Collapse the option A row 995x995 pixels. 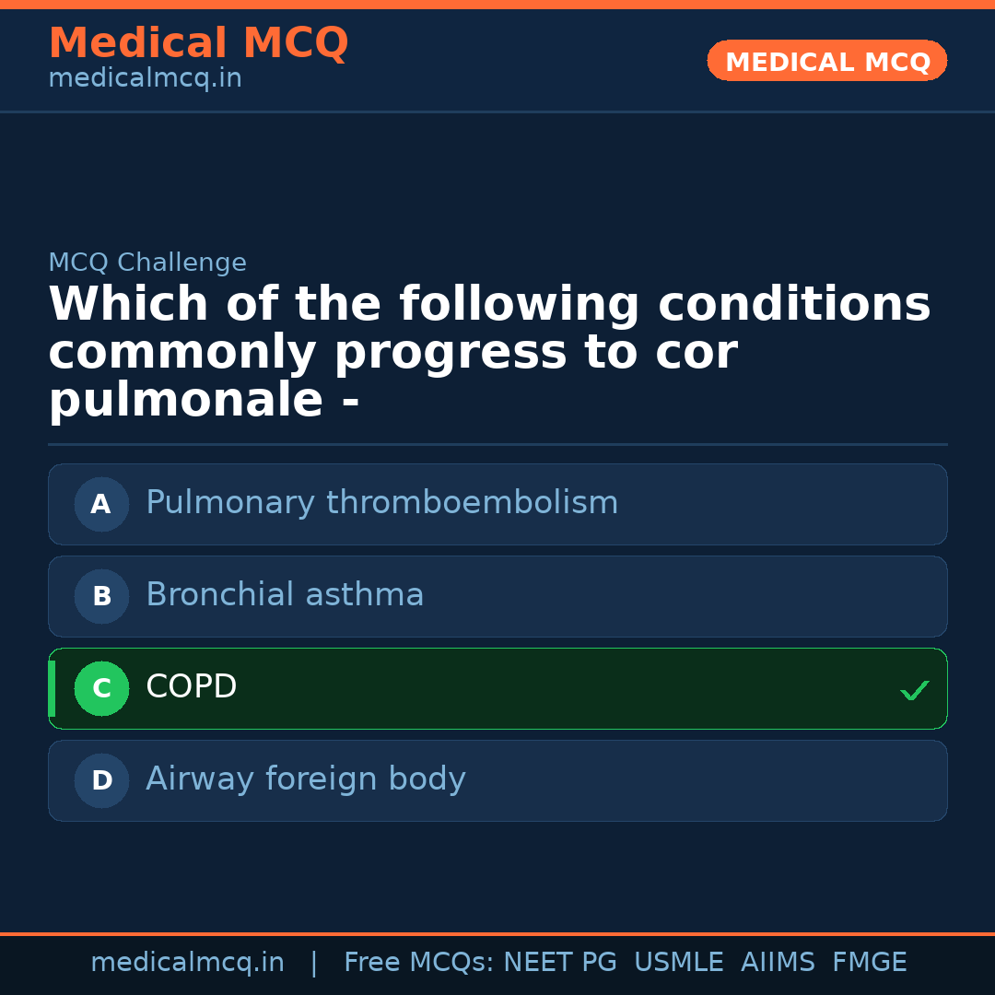coord(497,504)
